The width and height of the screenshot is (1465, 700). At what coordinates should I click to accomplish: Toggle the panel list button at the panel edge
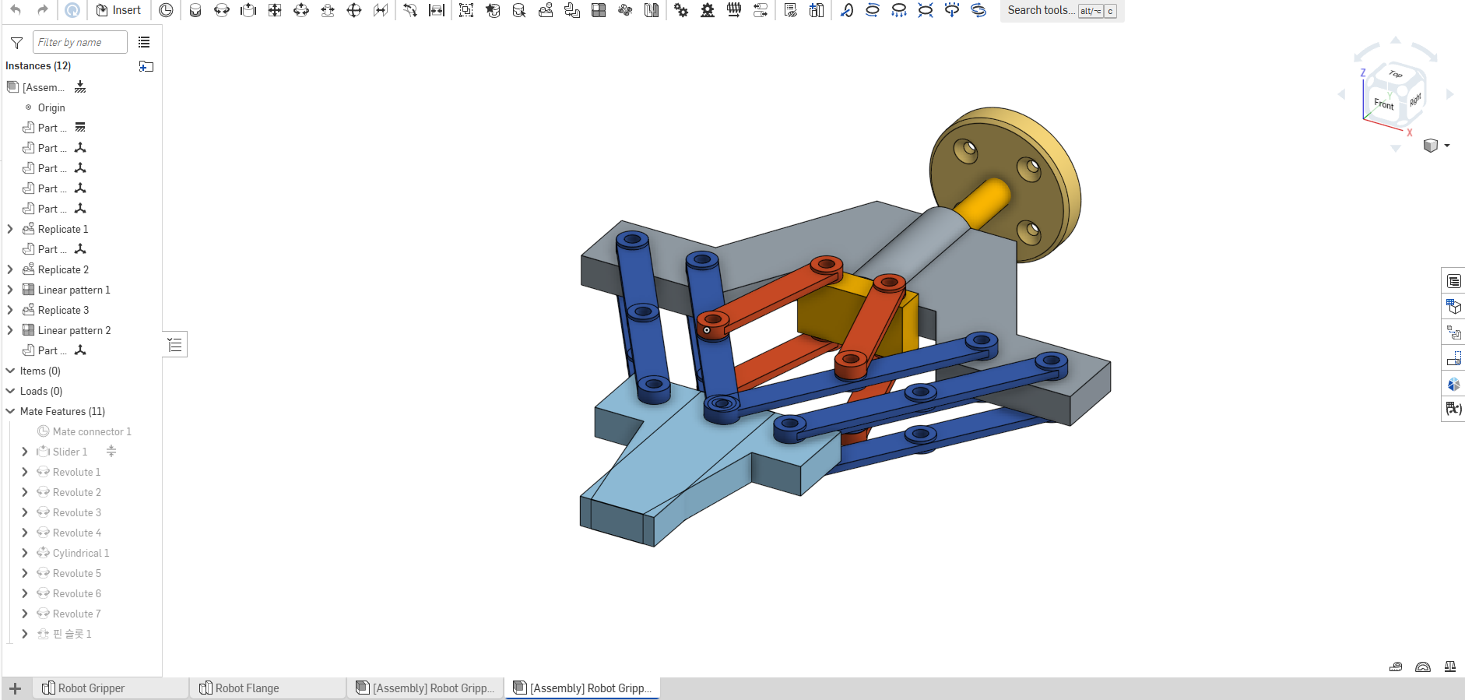click(x=175, y=344)
